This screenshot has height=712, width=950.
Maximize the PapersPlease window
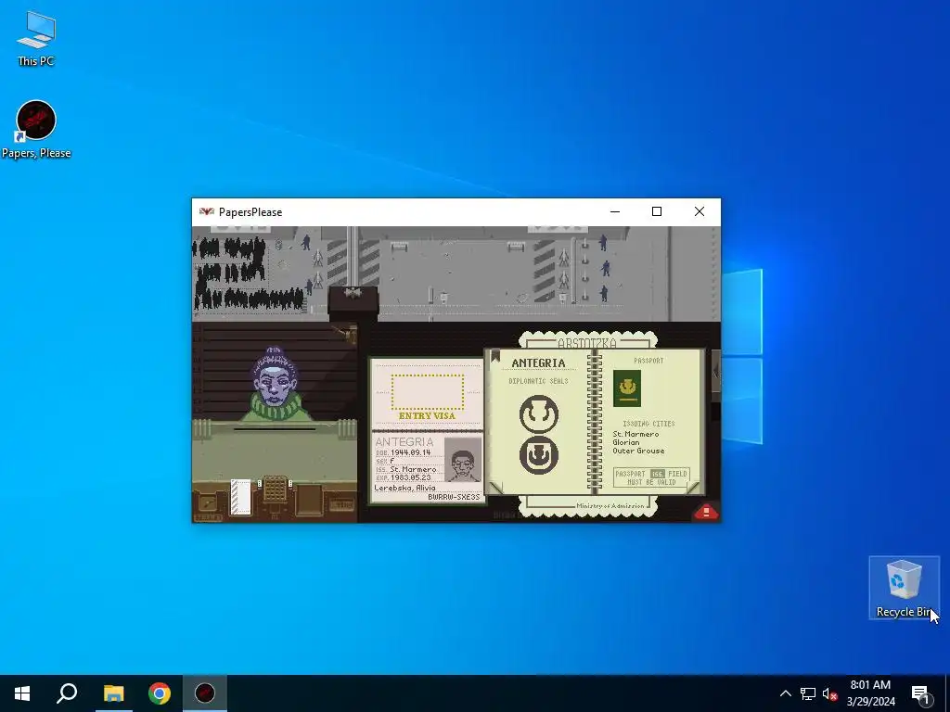tap(657, 212)
